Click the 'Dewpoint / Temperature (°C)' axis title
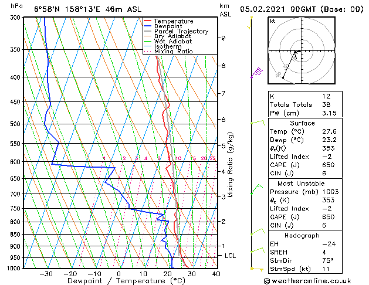This screenshot has height=285, width=369. coord(126,281)
